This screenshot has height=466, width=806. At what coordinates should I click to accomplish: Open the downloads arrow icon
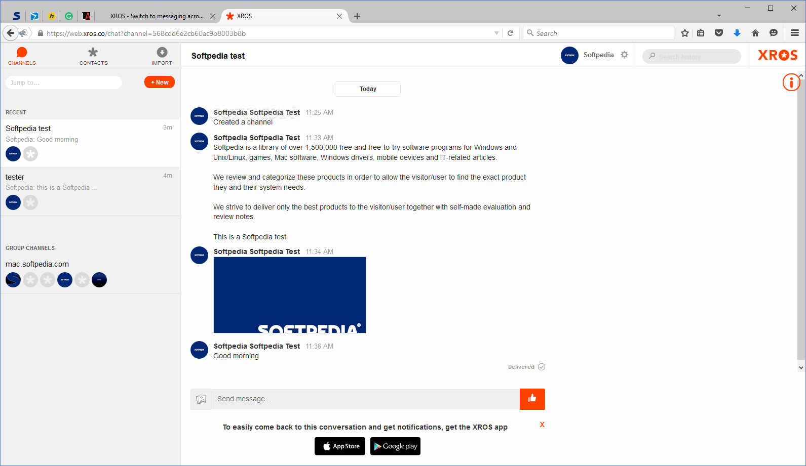737,33
